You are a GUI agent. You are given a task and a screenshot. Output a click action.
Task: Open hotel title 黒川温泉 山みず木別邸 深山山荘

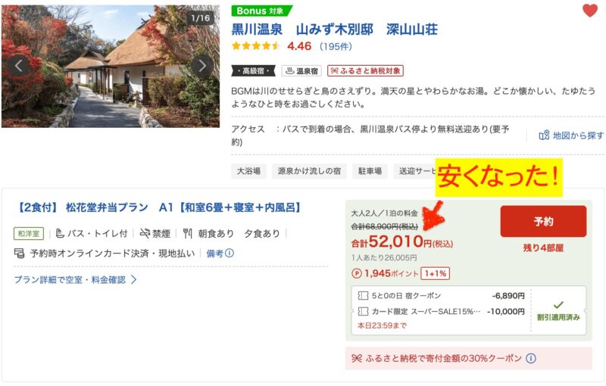click(x=334, y=30)
